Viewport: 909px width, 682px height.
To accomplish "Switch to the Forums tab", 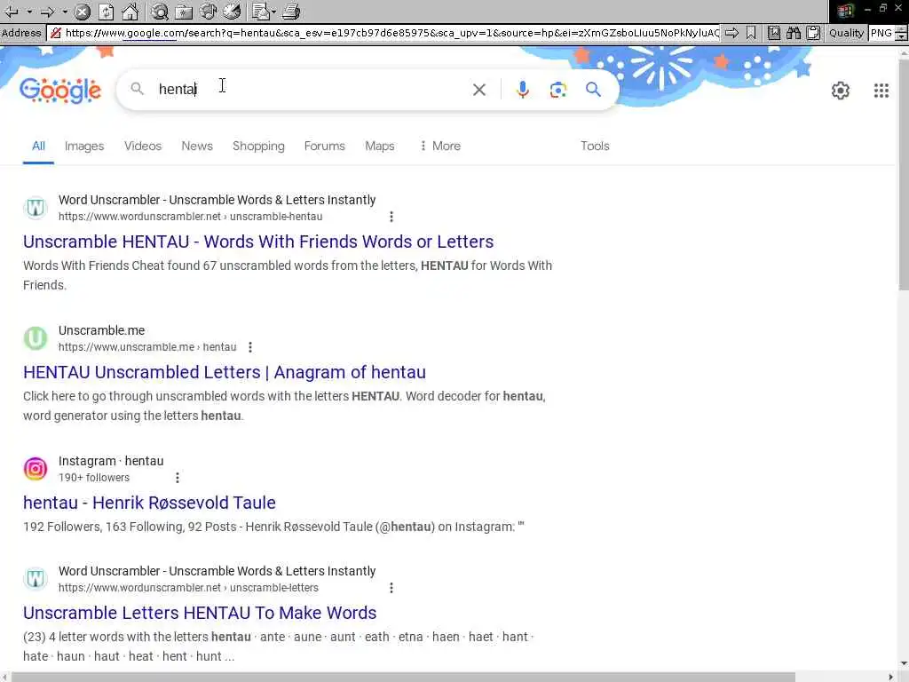I will [x=325, y=147].
